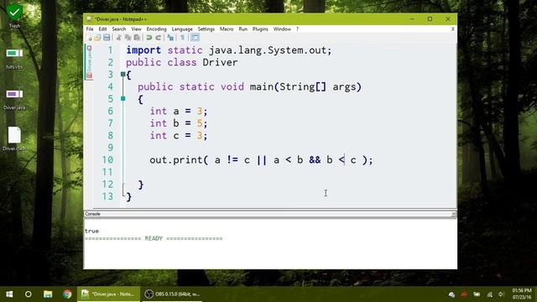The image size is (537, 302).
Task: Click 'java.lang.System.out;' on line 1
Action: 270,50
